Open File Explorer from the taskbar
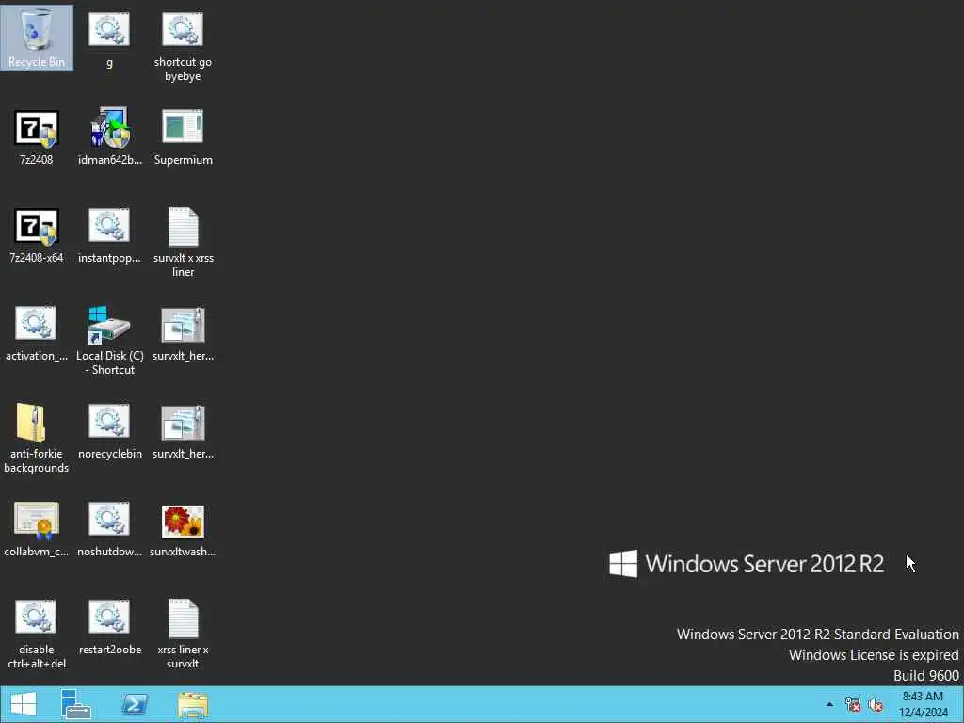Image resolution: width=964 pixels, height=723 pixels. tap(192, 704)
